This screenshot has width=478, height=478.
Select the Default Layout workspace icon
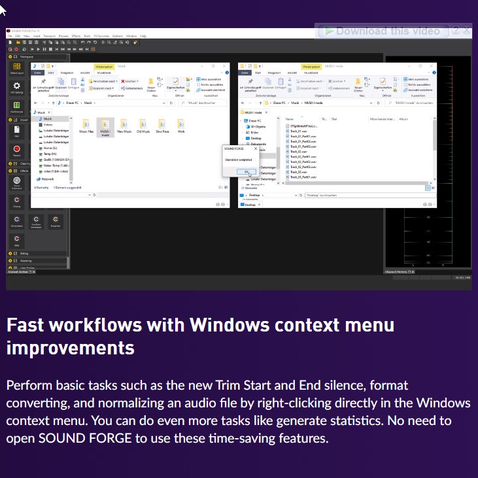[17, 68]
